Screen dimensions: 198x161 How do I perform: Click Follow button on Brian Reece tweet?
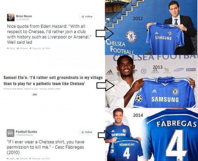click(x=87, y=16)
